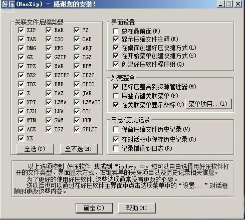Toggle the 7Z association checkbox

[77, 30]
